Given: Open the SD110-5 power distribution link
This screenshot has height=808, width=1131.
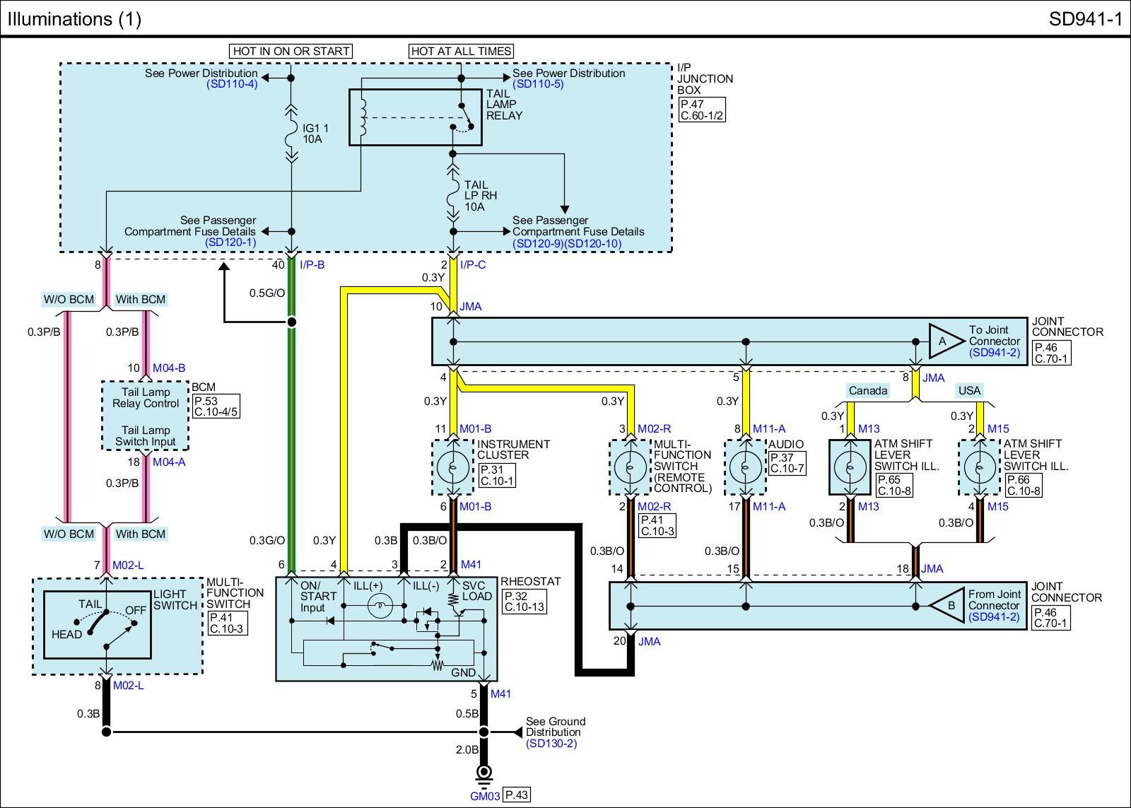Looking at the screenshot, I should pos(538,84).
